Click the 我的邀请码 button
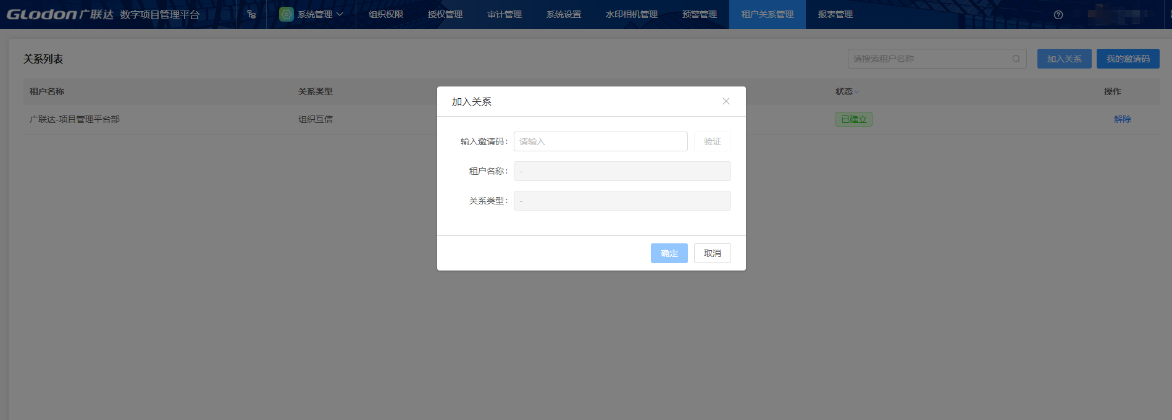This screenshot has width=1172, height=420. (1128, 59)
